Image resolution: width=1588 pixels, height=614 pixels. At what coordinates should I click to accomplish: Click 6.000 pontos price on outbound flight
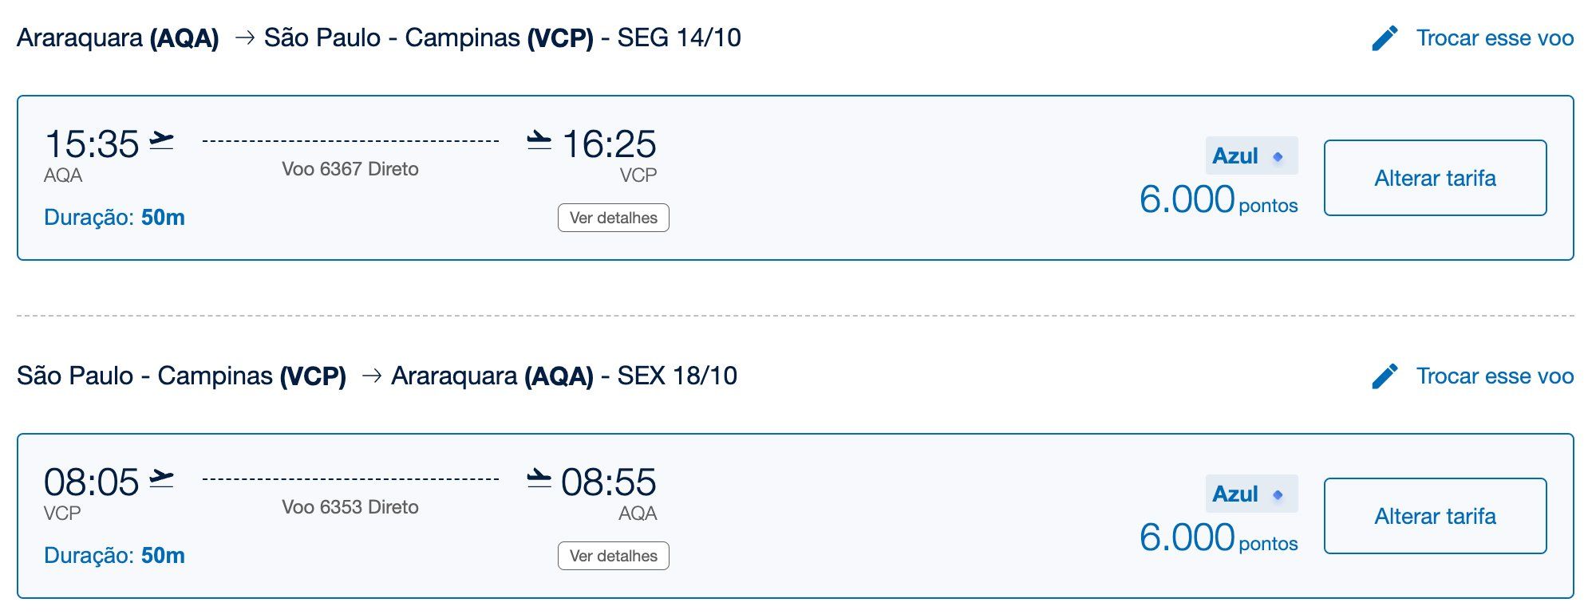click(x=1219, y=199)
